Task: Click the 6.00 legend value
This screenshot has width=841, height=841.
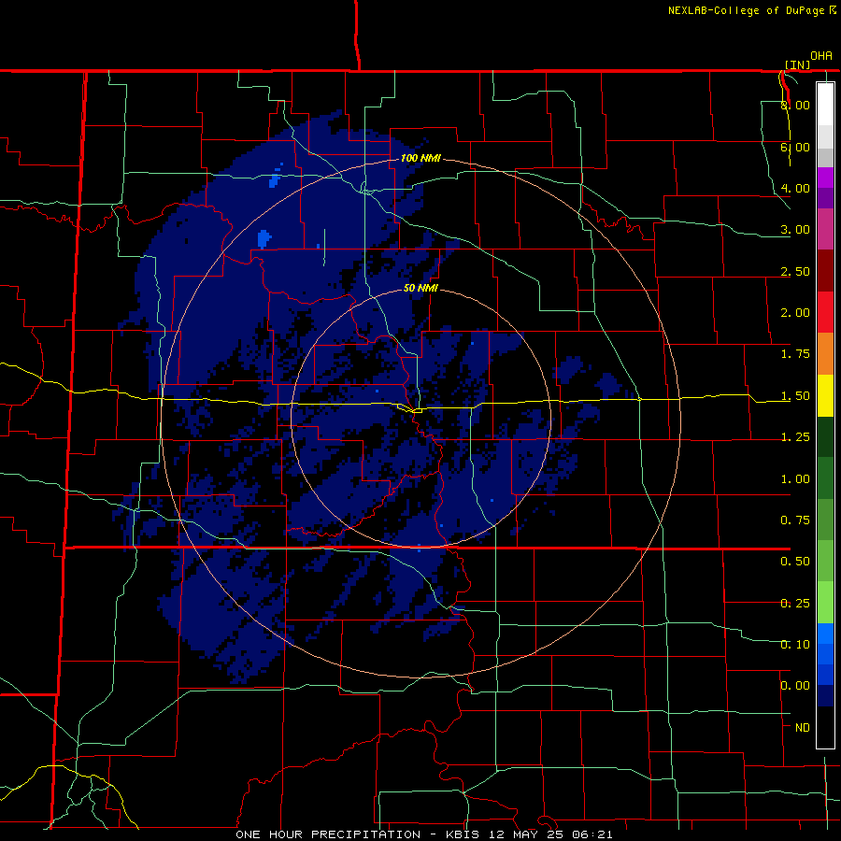Action: [x=795, y=147]
